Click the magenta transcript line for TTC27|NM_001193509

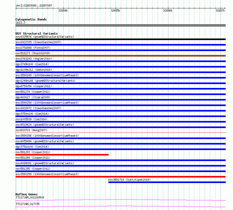(120, 200)
